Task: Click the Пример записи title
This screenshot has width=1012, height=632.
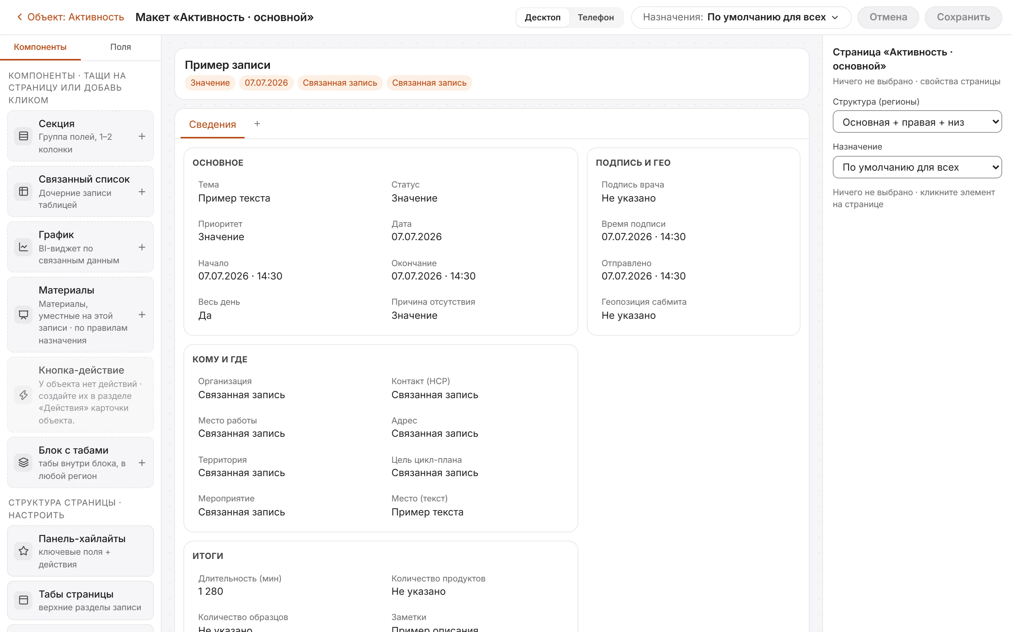Action: pyautogui.click(x=227, y=65)
